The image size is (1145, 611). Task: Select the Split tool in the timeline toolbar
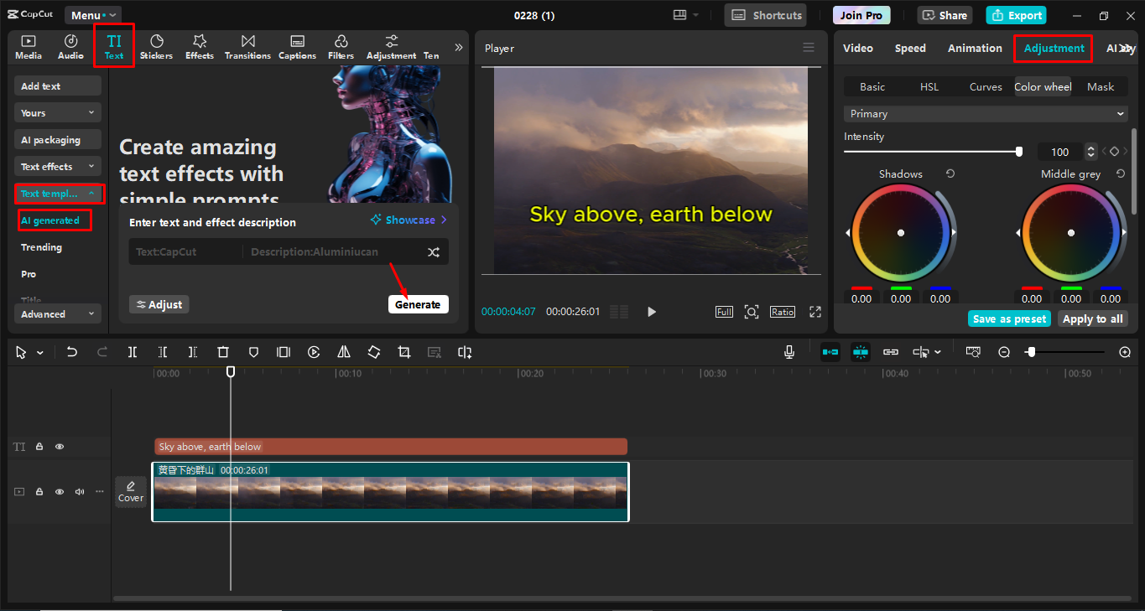[132, 352]
